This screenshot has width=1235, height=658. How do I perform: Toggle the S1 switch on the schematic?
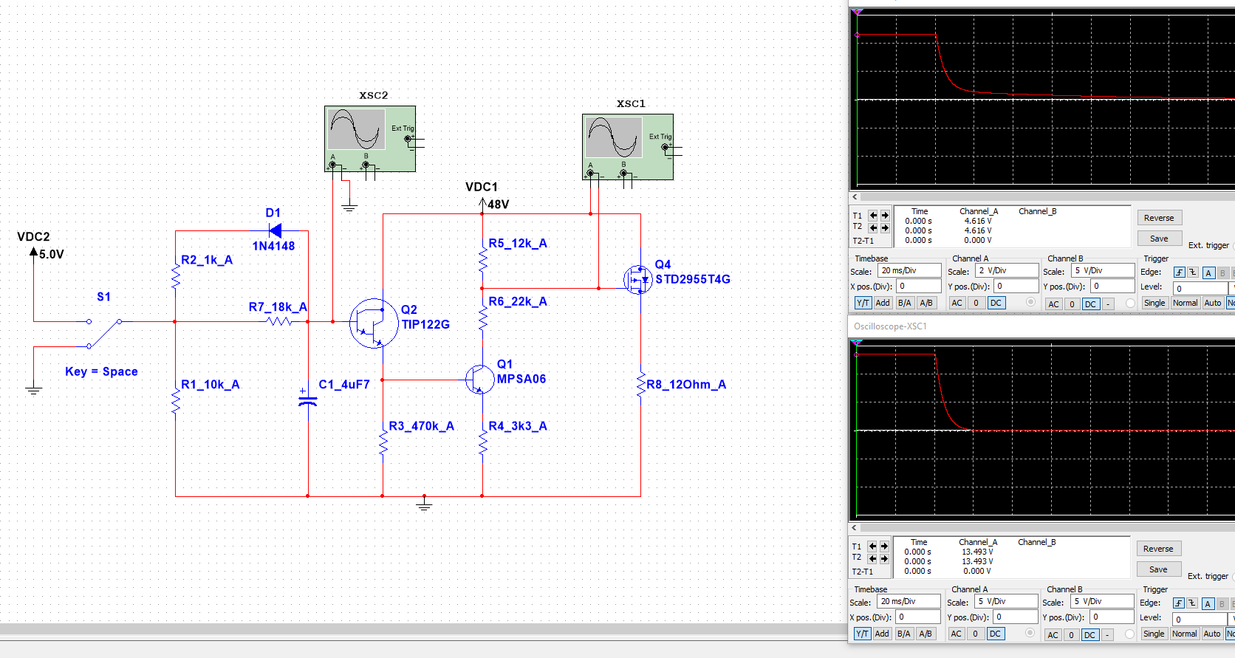[x=103, y=332]
